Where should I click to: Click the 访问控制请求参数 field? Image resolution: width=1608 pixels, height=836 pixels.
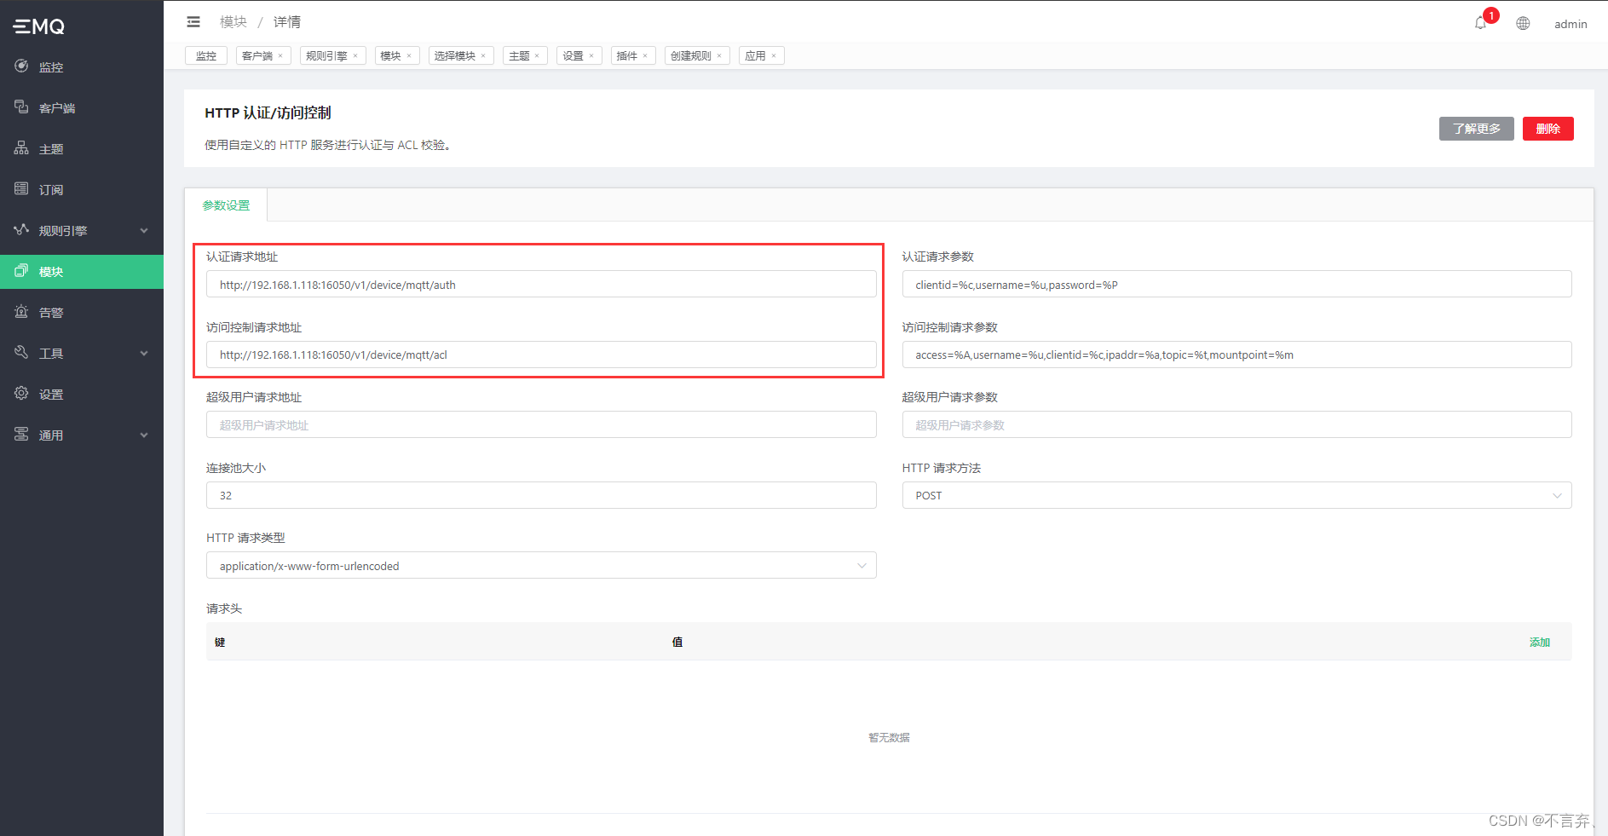pyautogui.click(x=1236, y=355)
